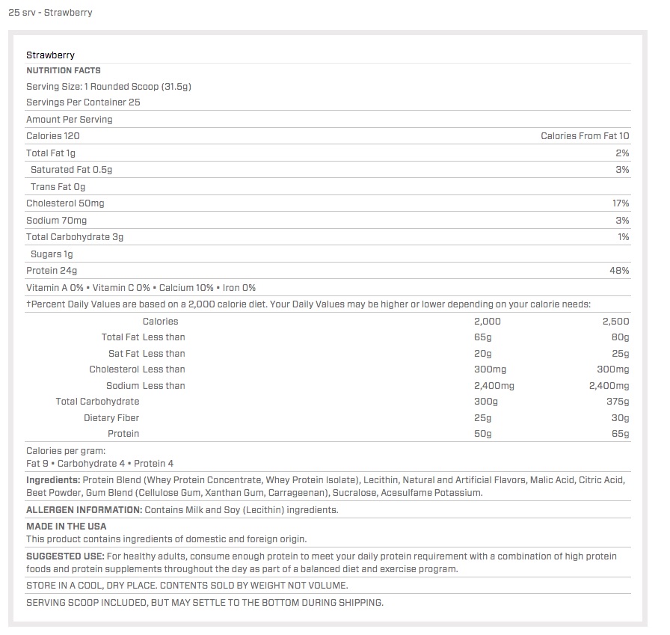Click the Sodium 70mg row label
670x635 pixels.
click(x=56, y=221)
